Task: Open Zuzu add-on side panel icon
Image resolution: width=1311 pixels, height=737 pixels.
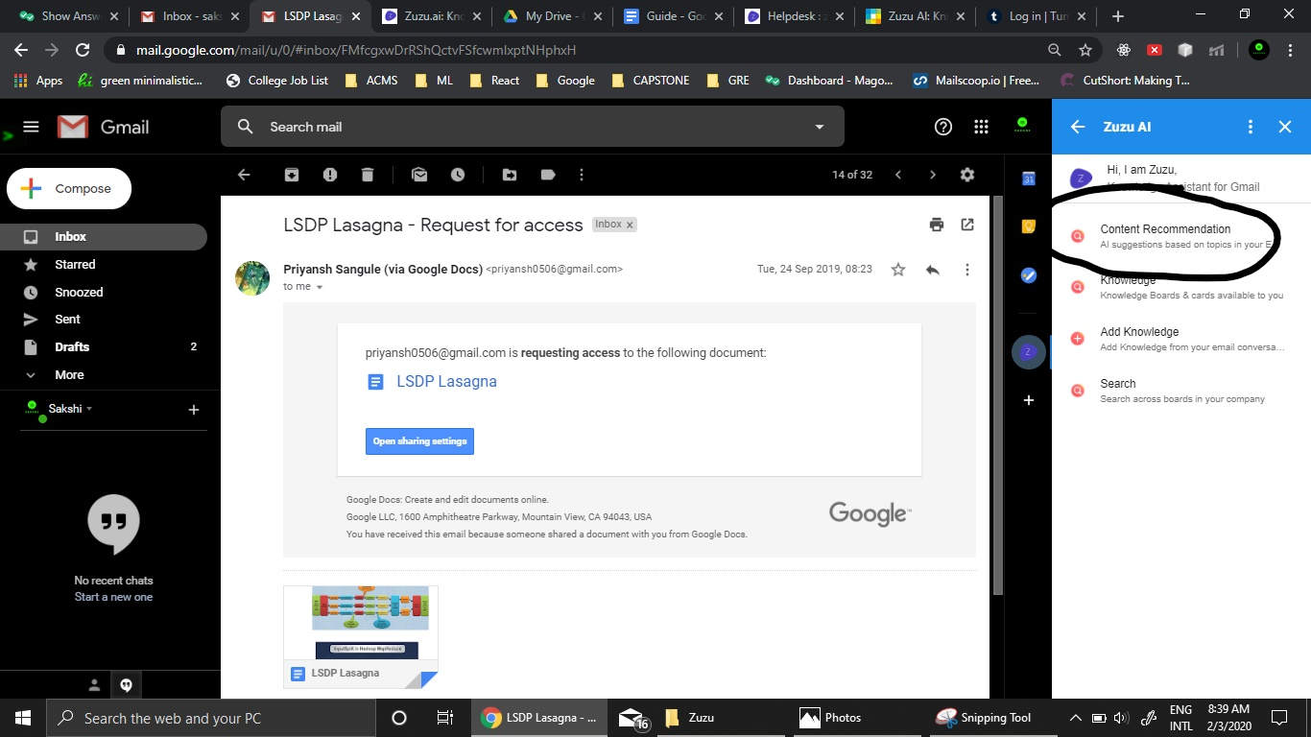Action: pyautogui.click(x=1028, y=352)
